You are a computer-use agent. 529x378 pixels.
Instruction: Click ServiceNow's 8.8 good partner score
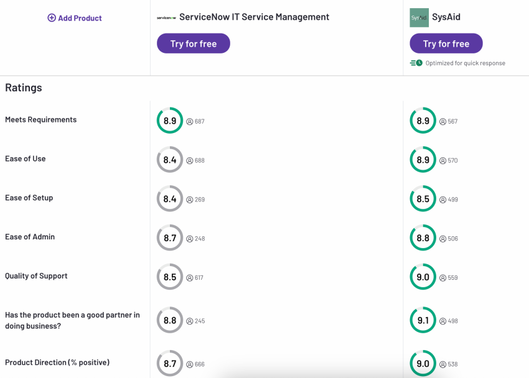(x=170, y=320)
